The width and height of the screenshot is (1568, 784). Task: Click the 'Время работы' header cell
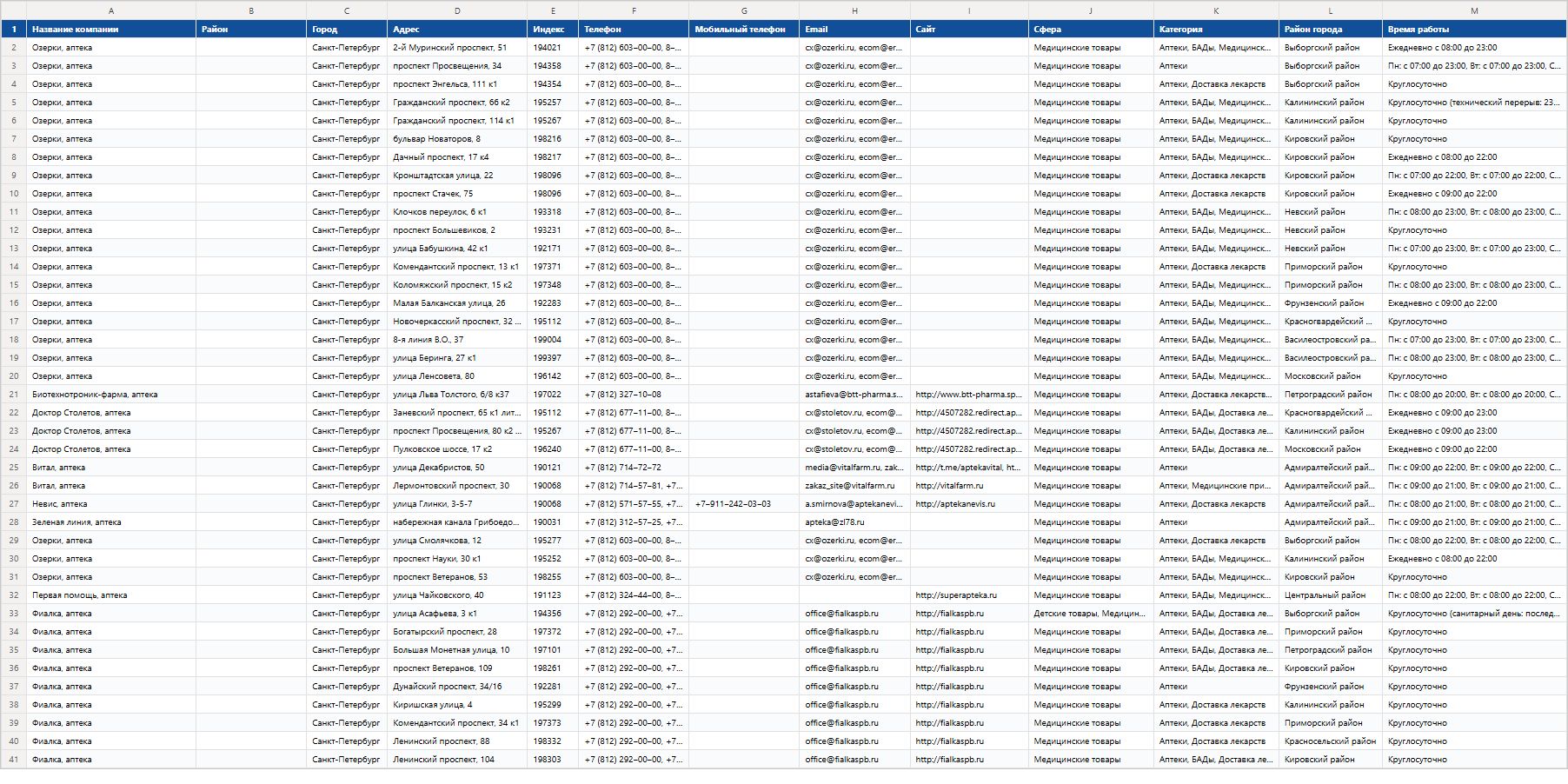click(1474, 29)
